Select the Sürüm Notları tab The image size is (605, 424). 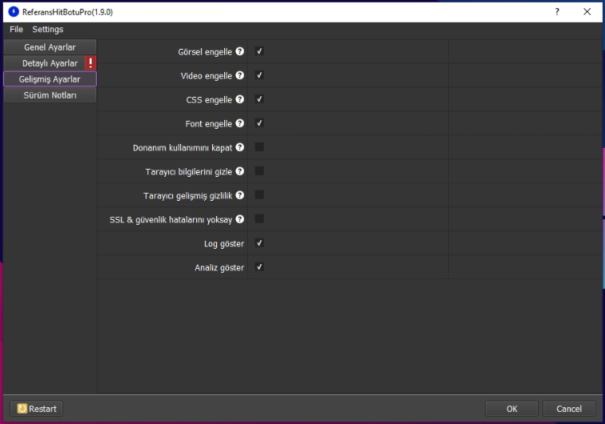(50, 95)
